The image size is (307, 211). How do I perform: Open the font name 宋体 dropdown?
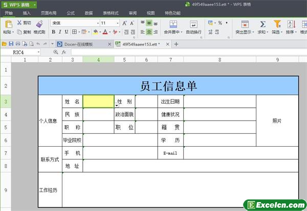(97, 23)
